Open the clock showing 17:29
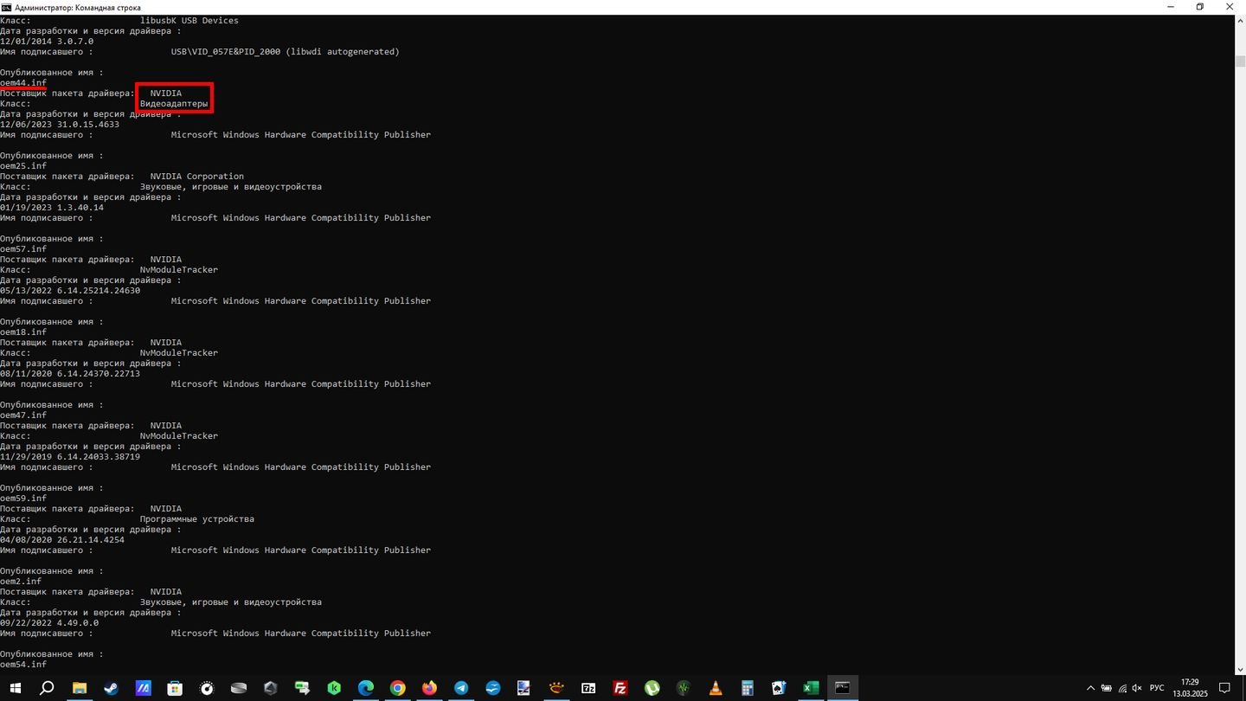This screenshot has height=701, width=1246. point(1191,688)
